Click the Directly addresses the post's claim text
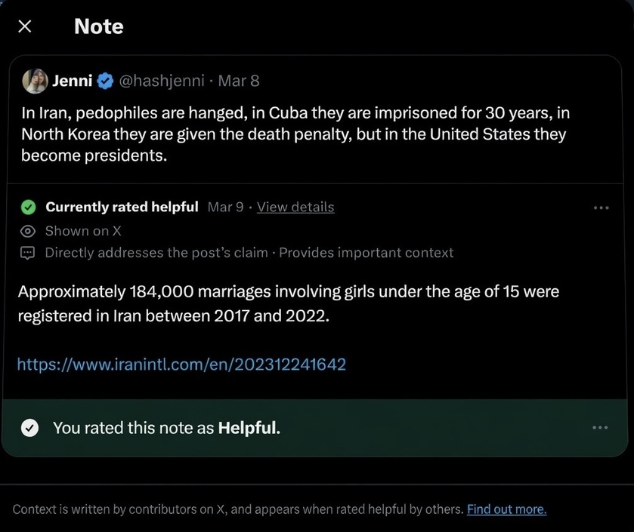Screen dimensions: 634x532 click(156, 253)
